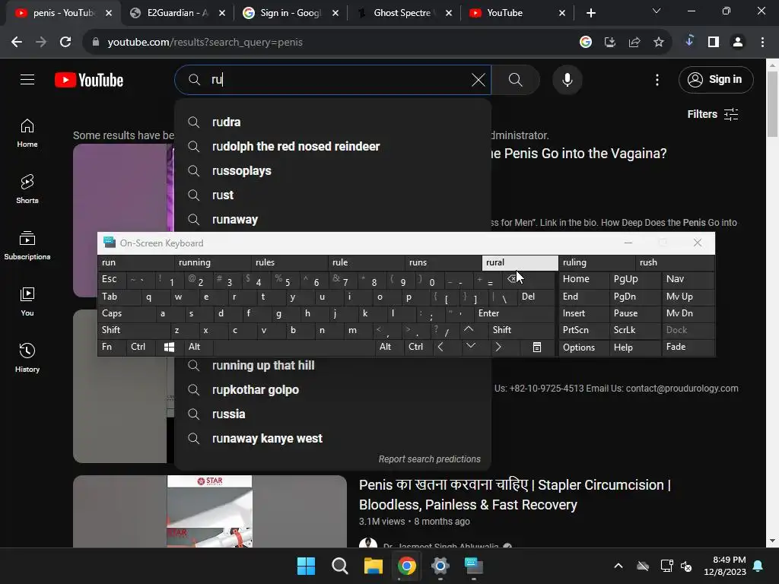Pick the 'russia' search suggestion
Image resolution: width=779 pixels, height=584 pixels.
point(332,414)
